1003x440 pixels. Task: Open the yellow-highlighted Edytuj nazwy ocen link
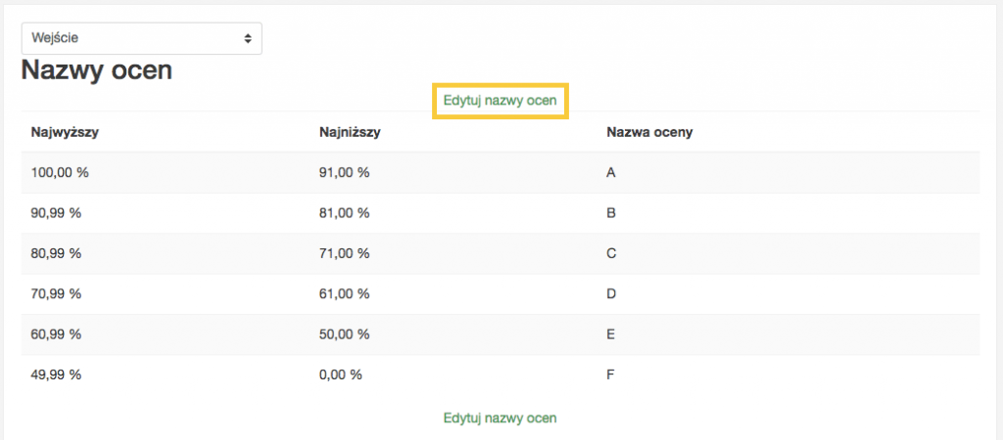click(500, 101)
